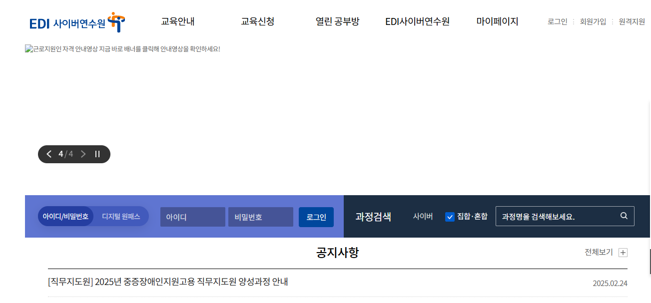This screenshot has height=303, width=651.
Task: Open the 열린 공부방 menu
Action: [x=338, y=21]
